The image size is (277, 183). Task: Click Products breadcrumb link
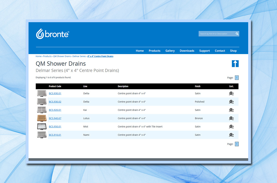tap(47, 56)
